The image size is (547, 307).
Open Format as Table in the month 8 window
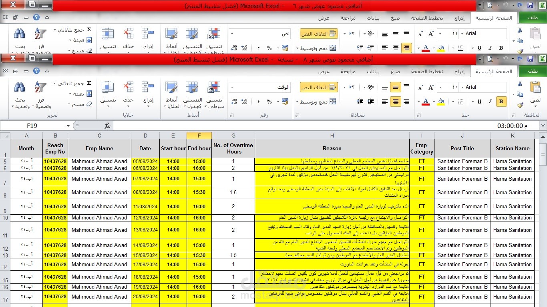click(193, 95)
